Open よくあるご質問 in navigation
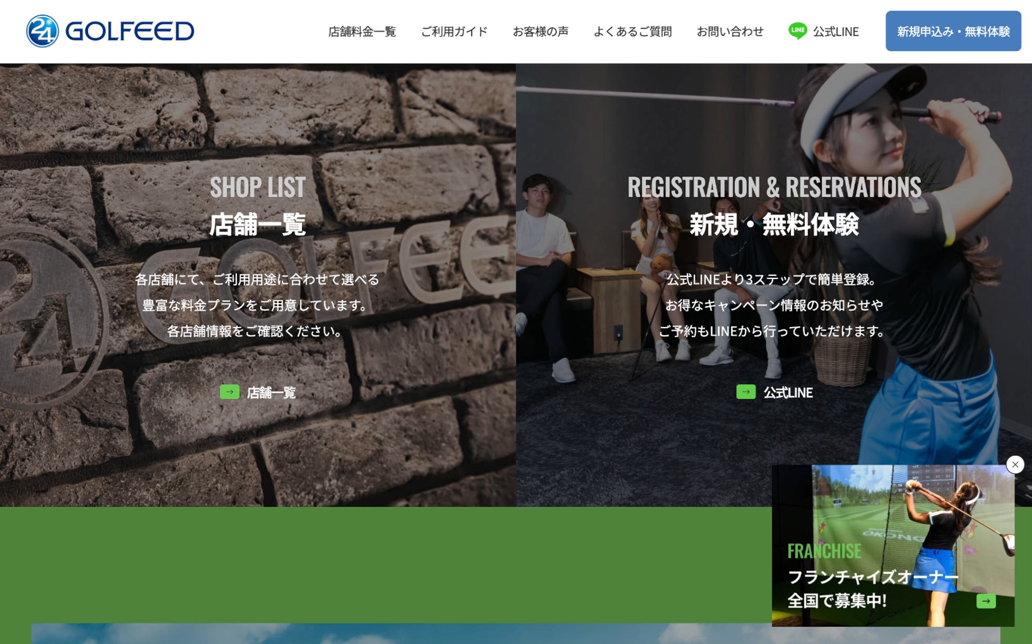Screen dimensions: 1032x644 [x=632, y=31]
